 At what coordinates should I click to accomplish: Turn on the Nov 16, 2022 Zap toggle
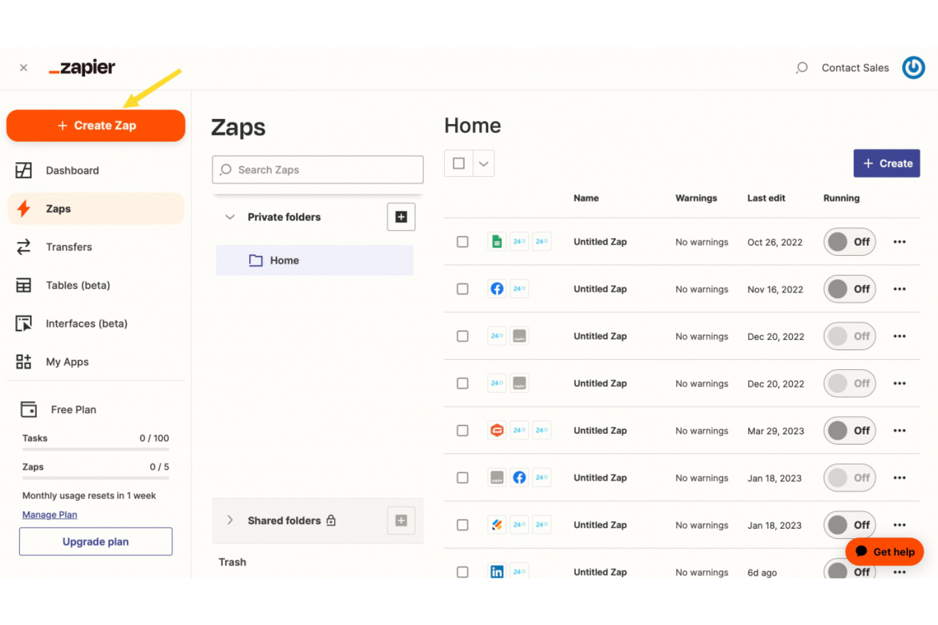tap(849, 289)
